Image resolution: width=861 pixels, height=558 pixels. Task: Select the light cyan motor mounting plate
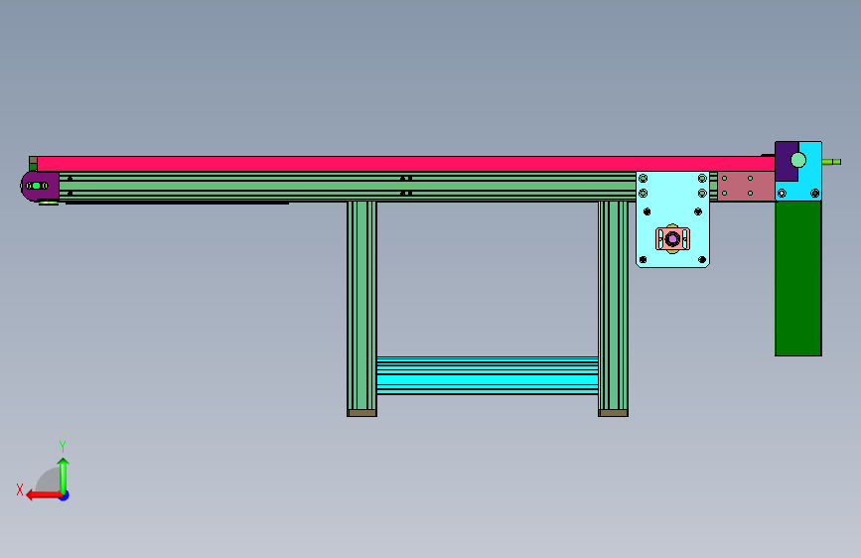point(672,219)
